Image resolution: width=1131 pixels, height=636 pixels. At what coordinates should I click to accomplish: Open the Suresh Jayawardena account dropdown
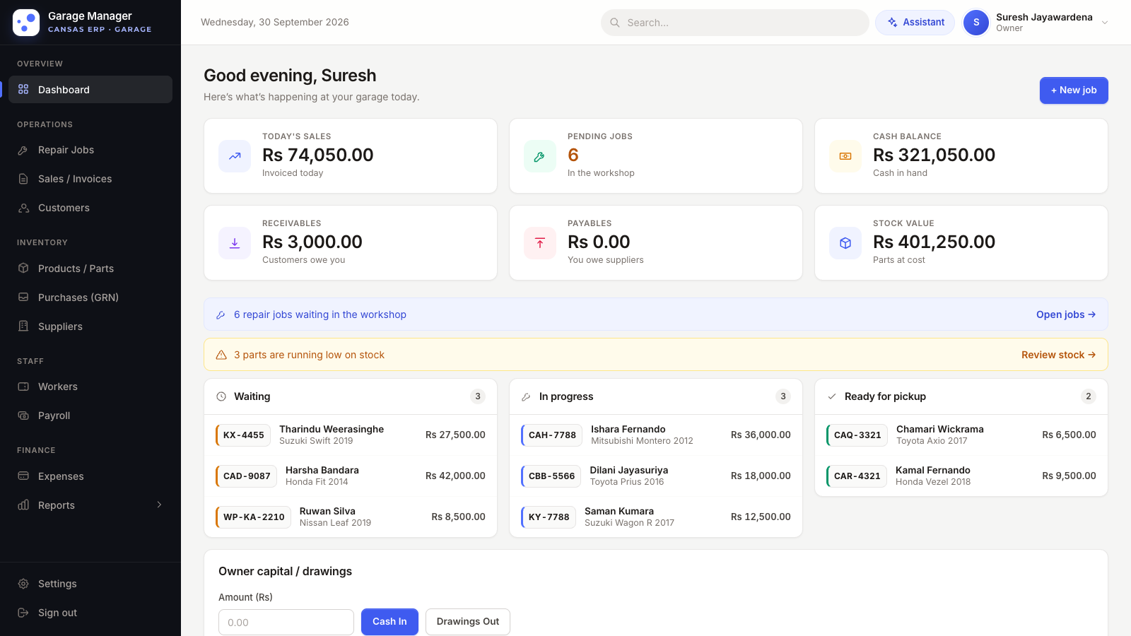[x=1036, y=23]
